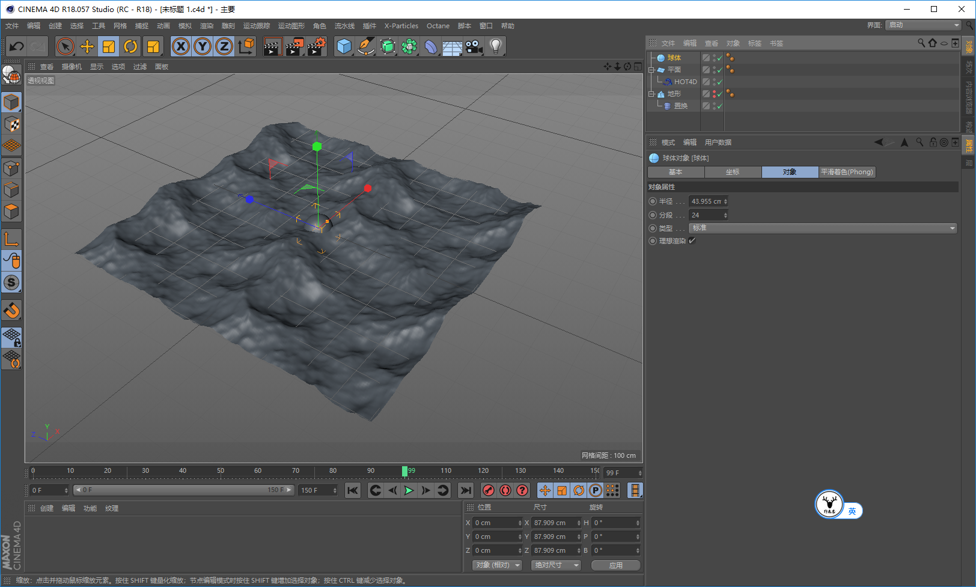Add a camera object
This screenshot has width=976, height=587.
coord(474,46)
